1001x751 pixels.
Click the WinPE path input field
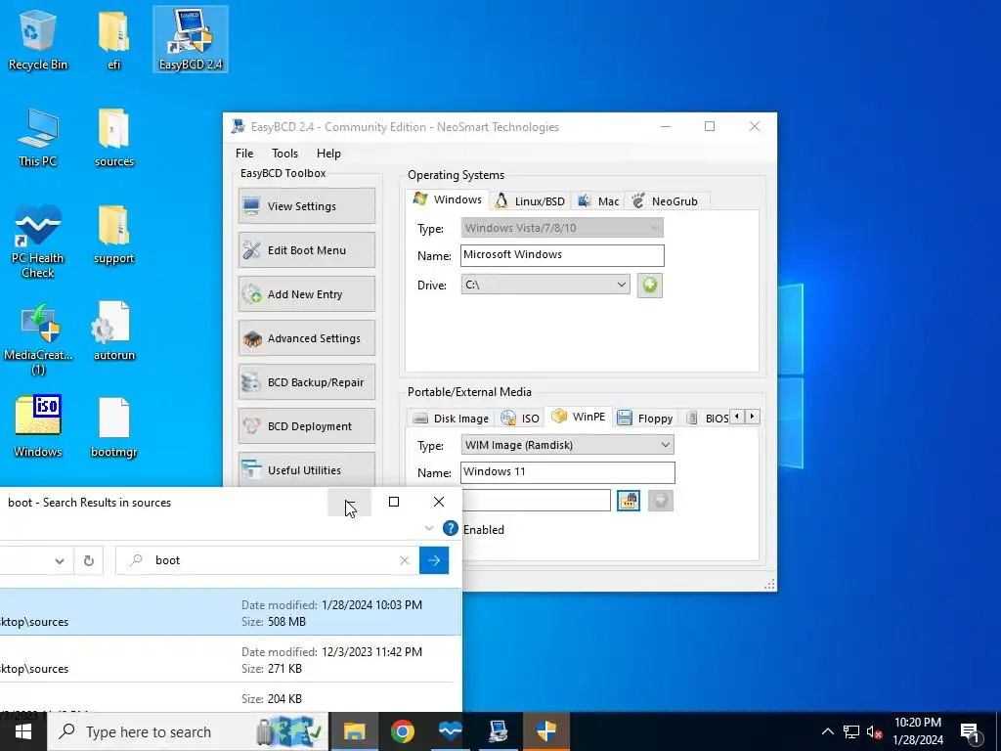(x=537, y=501)
